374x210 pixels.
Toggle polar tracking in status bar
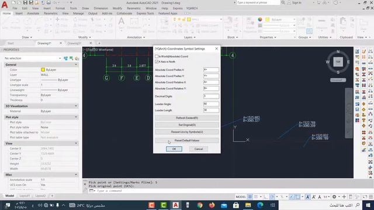pyautogui.click(x=272, y=197)
